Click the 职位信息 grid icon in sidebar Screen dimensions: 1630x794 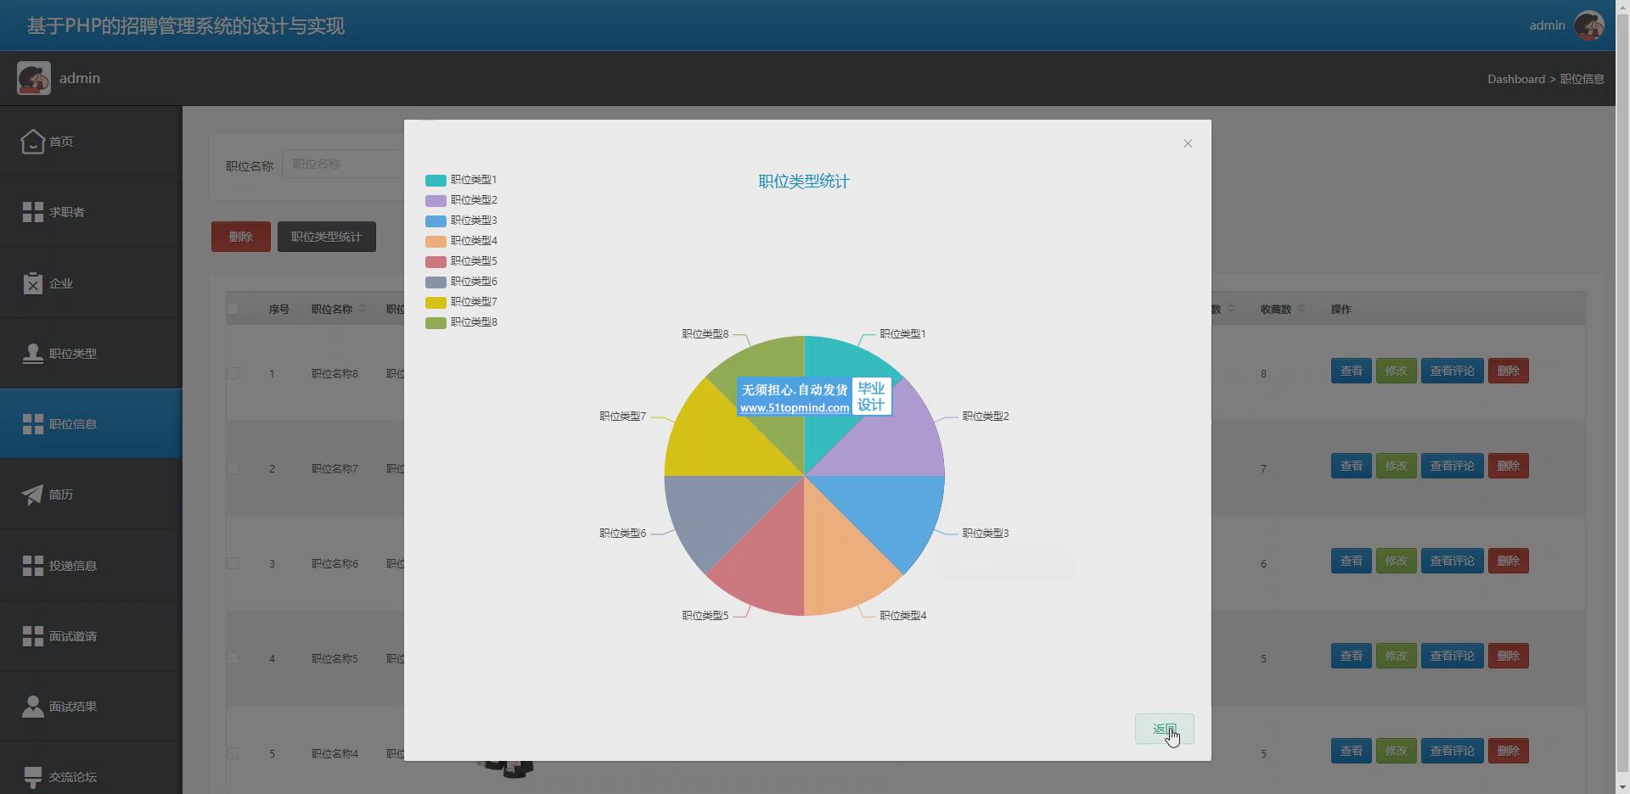[x=32, y=424]
